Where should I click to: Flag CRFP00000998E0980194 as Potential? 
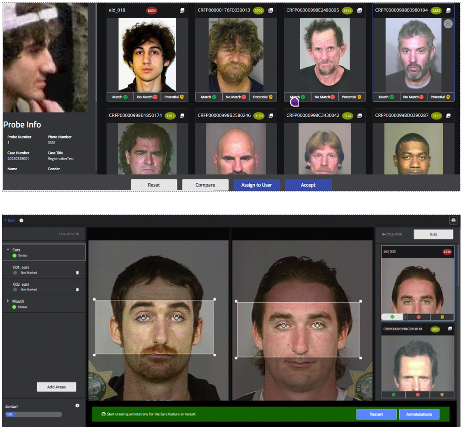(x=441, y=97)
